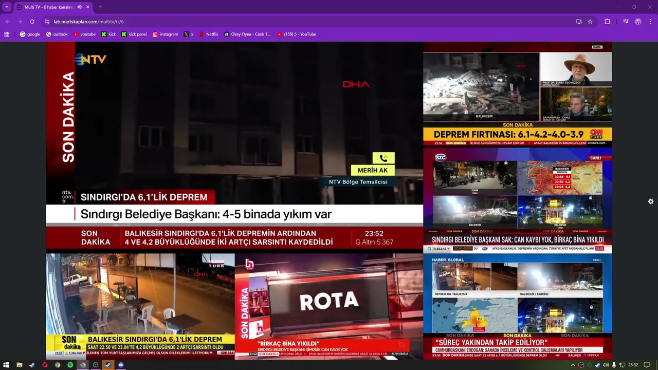
Task: Select the SZC TV stream tile
Action: click(518, 200)
